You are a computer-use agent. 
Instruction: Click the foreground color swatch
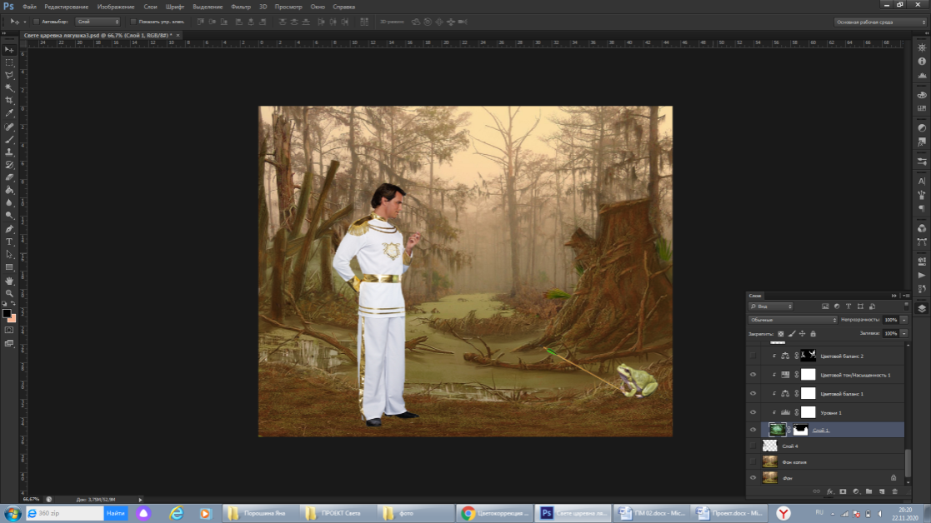[7, 313]
